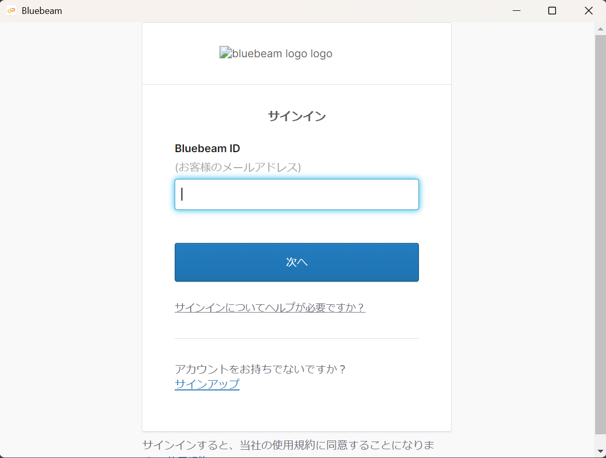Click the scrollbar down arrow
Image resolution: width=606 pixels, height=458 pixels.
(600, 451)
